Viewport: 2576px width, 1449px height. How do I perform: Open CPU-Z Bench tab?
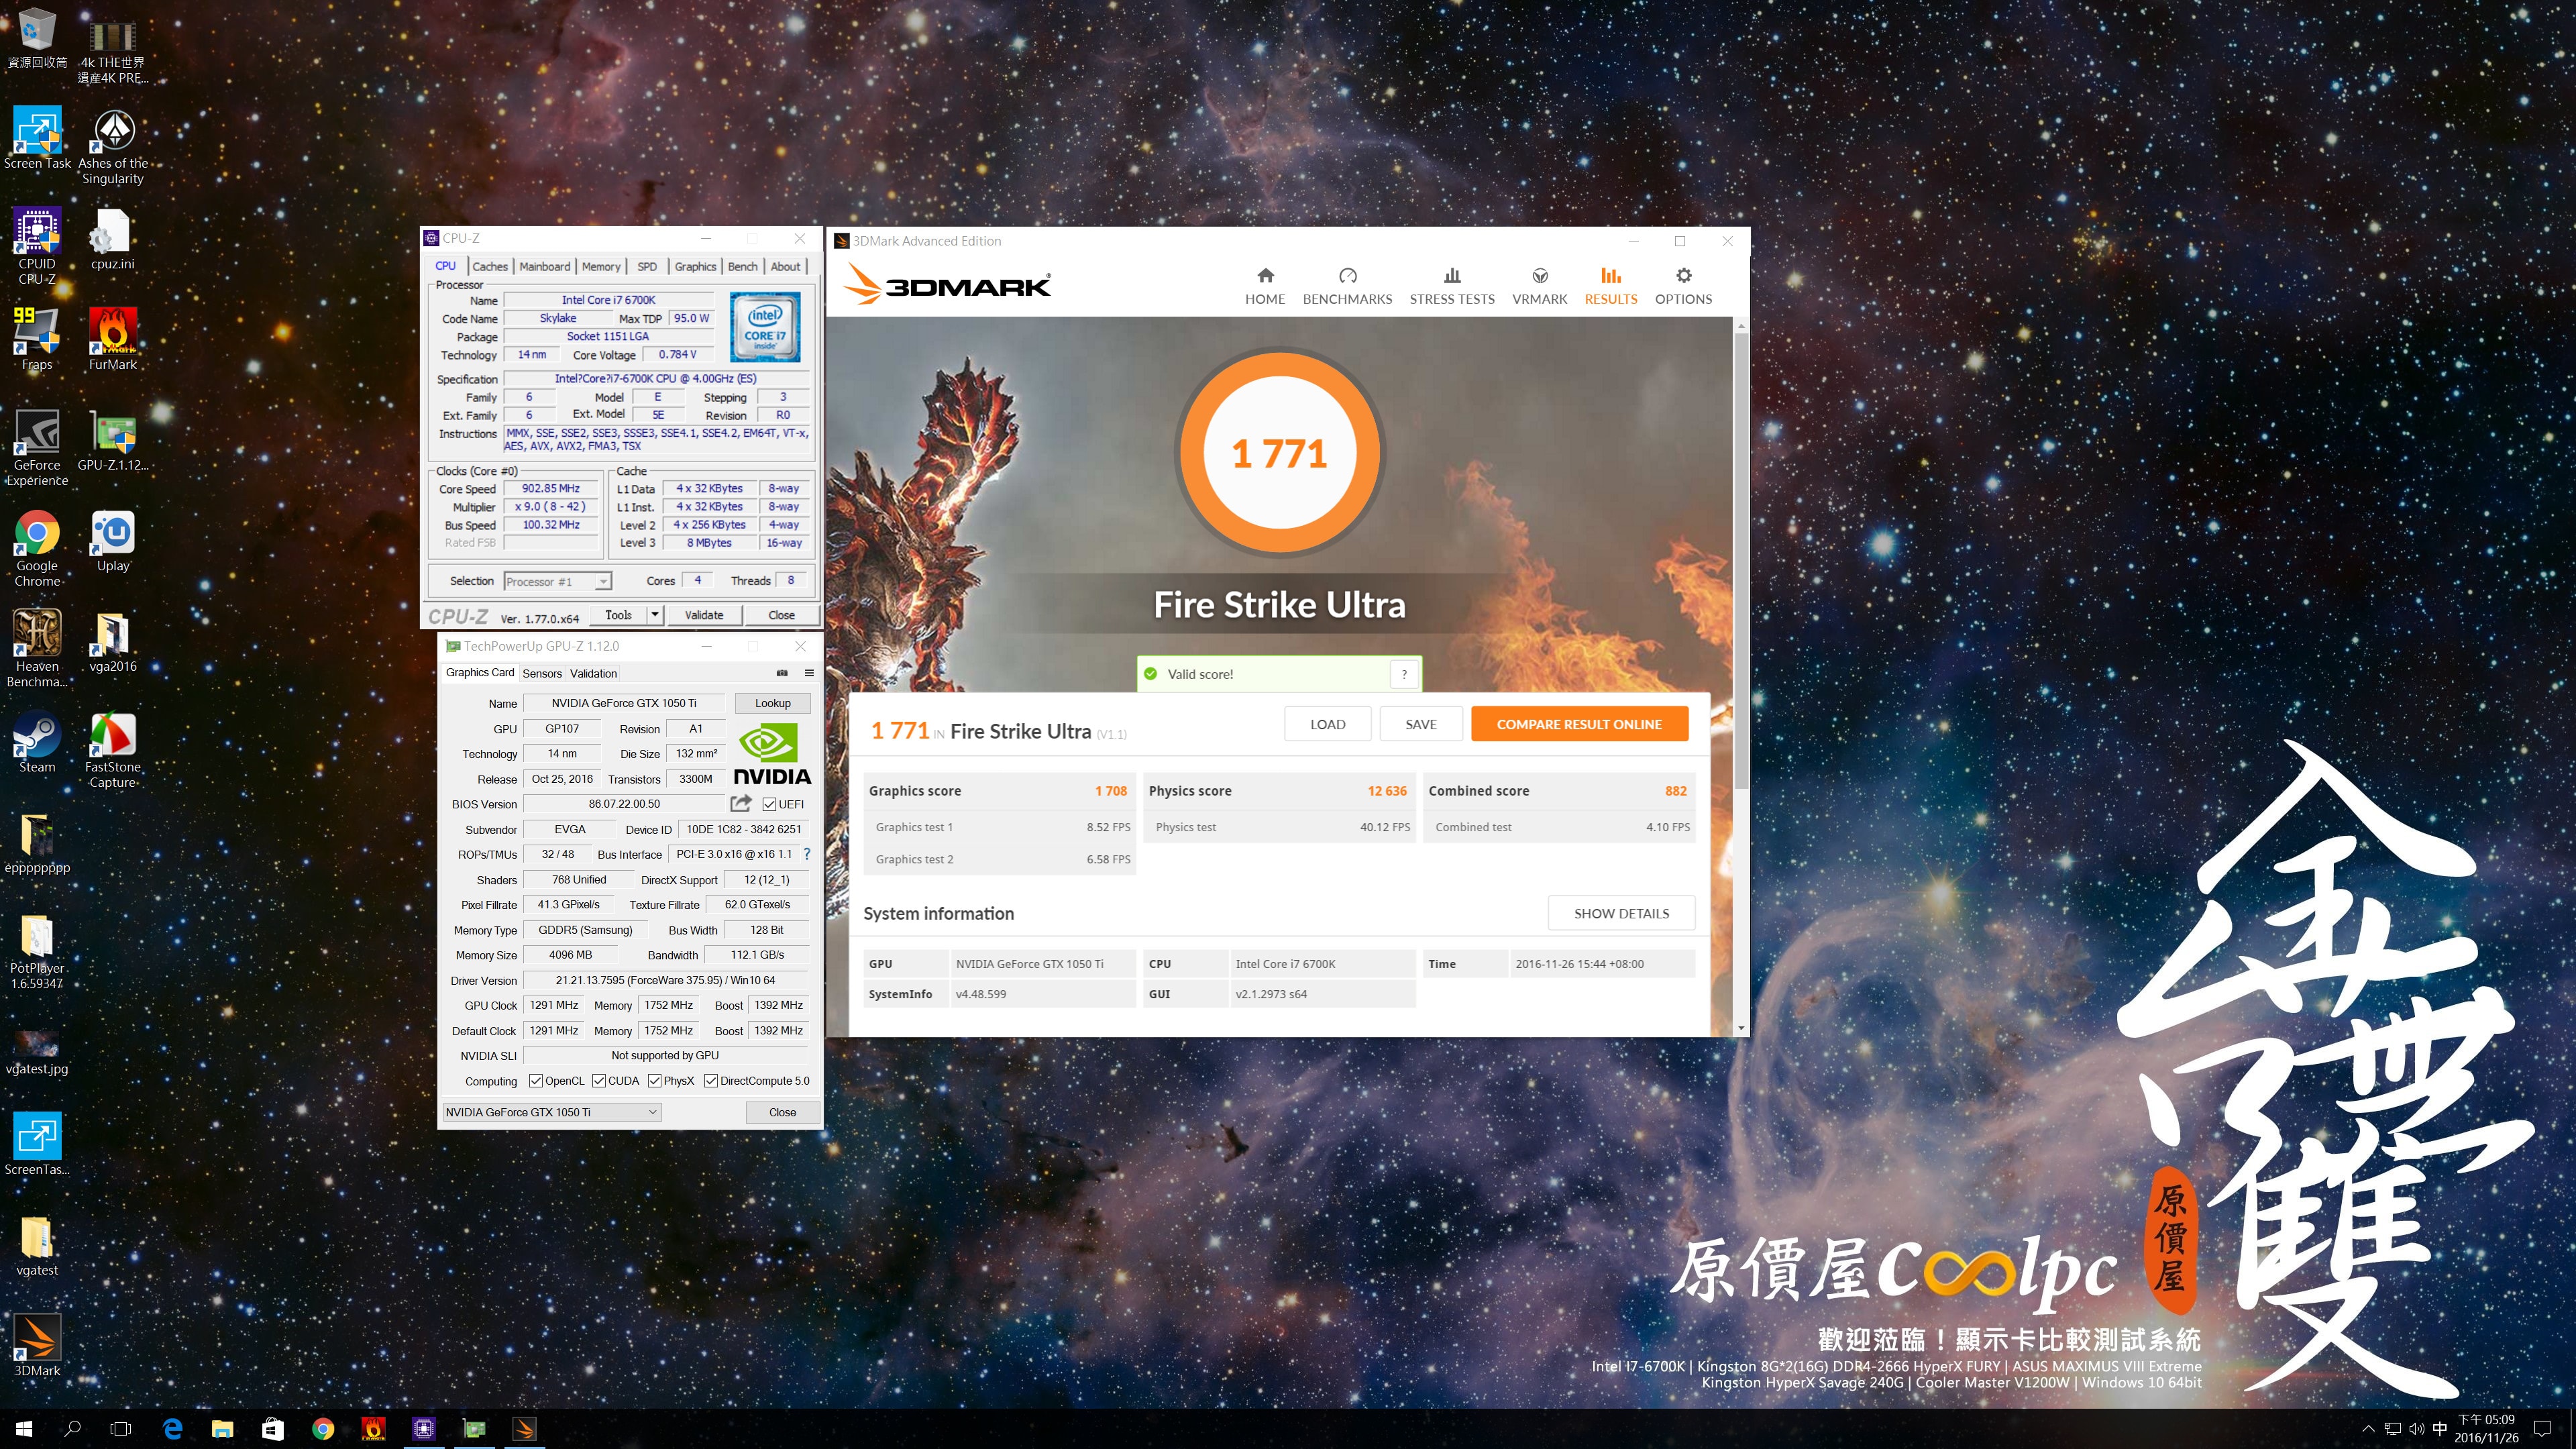tap(742, 267)
